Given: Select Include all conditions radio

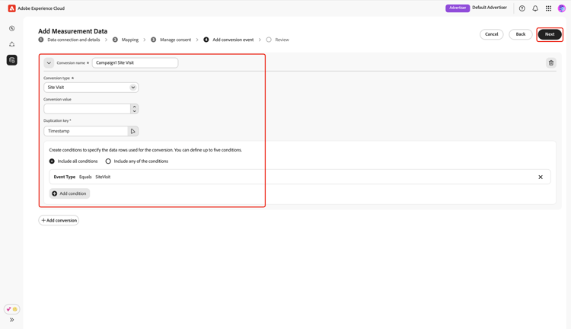Looking at the screenshot, I should tap(52, 161).
